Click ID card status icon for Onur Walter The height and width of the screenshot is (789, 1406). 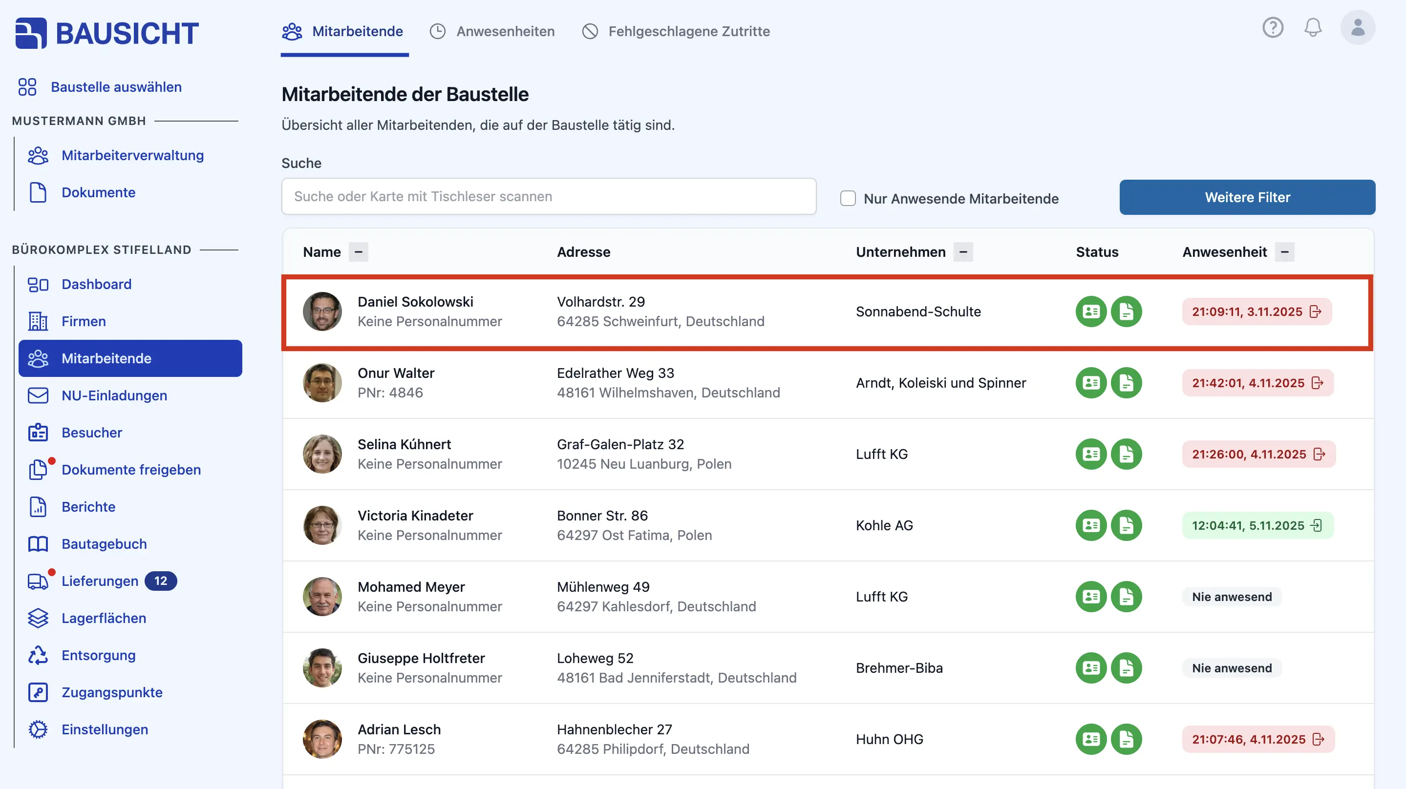click(1090, 383)
